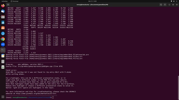This screenshot has height=100, width=179.
Task: Show Applications grid button
Action: [3, 97]
